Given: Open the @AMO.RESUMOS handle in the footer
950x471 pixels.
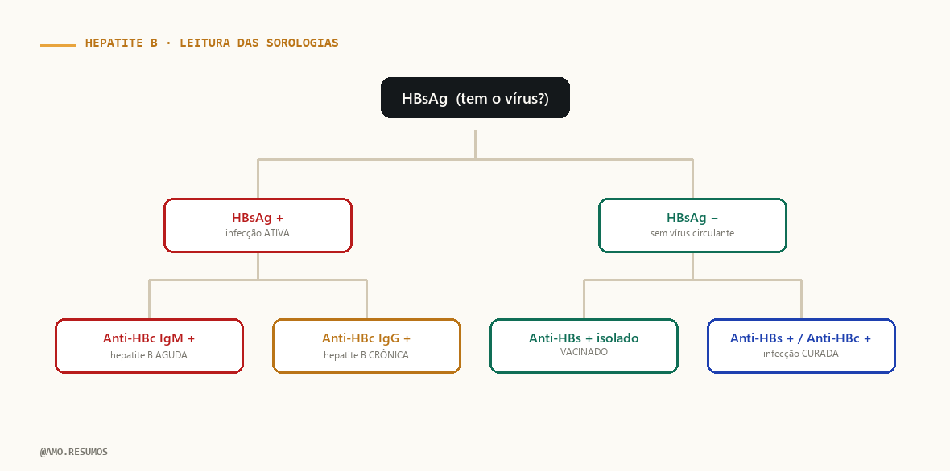Looking at the screenshot, I should pos(74,452).
